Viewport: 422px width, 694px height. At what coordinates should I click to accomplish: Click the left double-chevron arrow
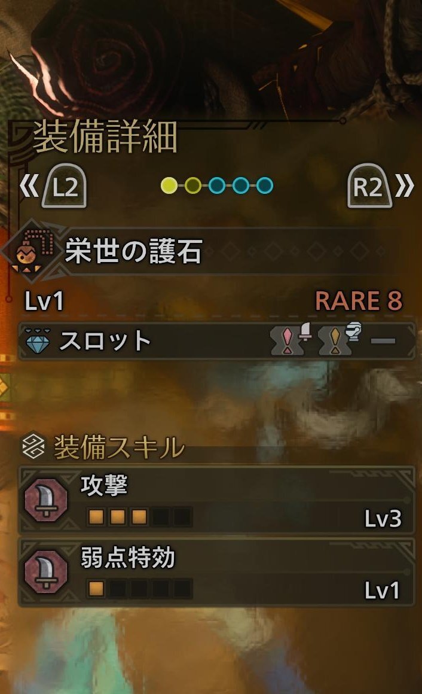pyautogui.click(x=29, y=186)
